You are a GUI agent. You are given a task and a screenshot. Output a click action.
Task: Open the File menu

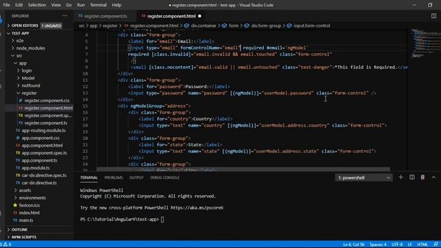pos(6,5)
